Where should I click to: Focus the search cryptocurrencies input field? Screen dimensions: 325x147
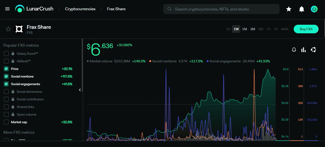[221, 9]
